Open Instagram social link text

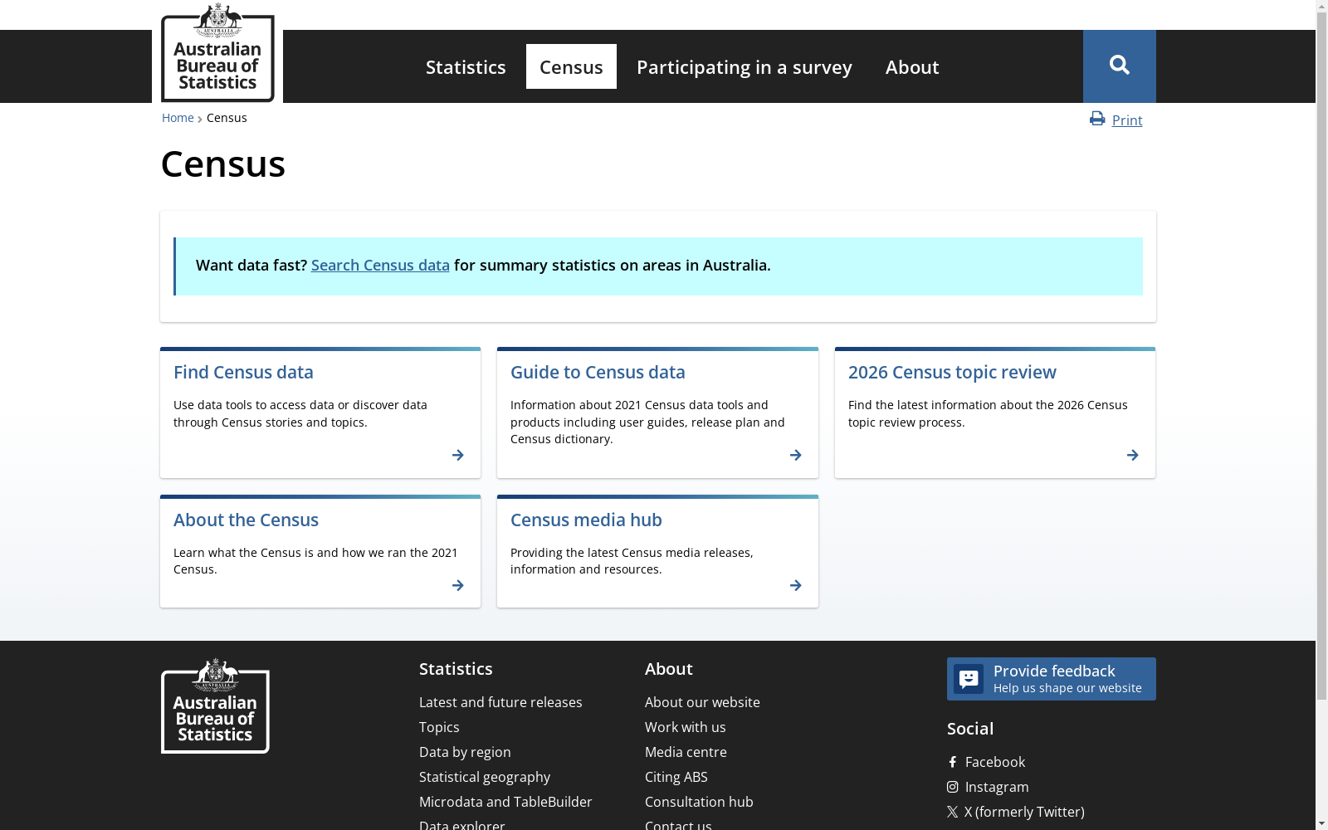997,787
